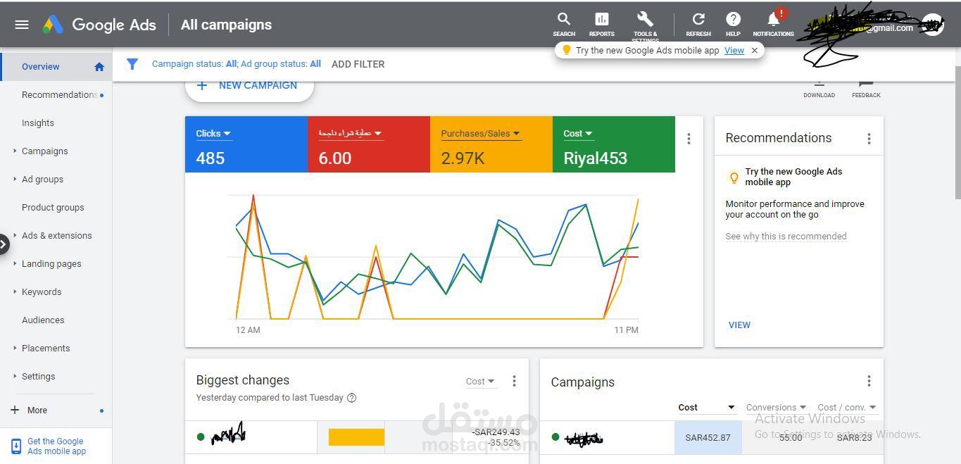Expand the Keywords sidebar item
The width and height of the screenshot is (961, 464).
(x=15, y=291)
